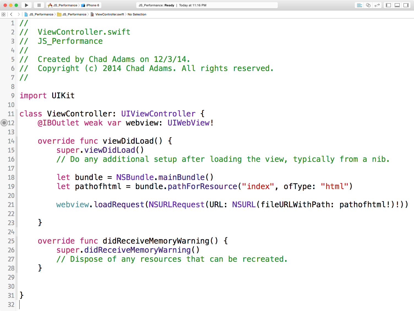
Task: Click the word UIKit on import line
Action: (x=63, y=96)
